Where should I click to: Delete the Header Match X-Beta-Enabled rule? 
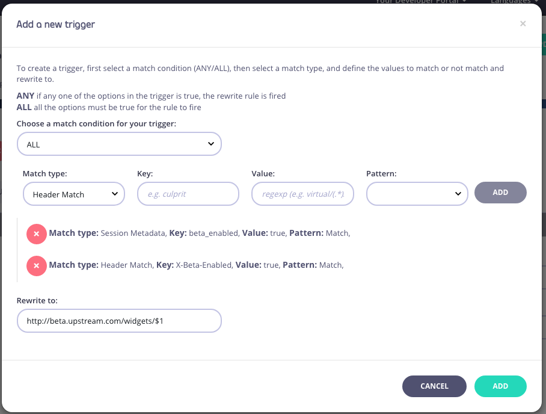coord(37,264)
